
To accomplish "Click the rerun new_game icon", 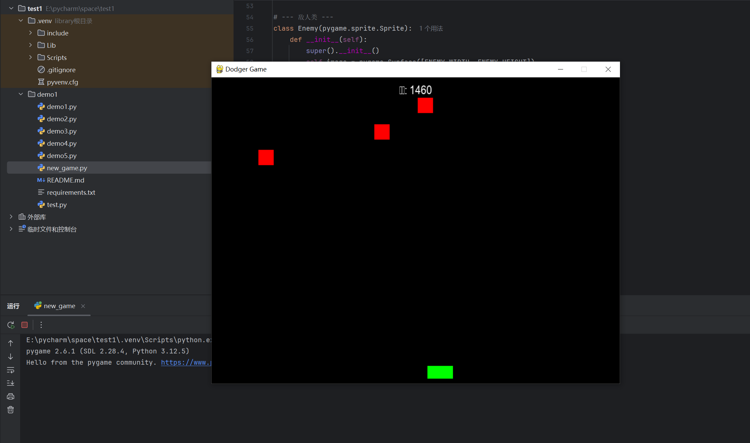I will (11, 325).
